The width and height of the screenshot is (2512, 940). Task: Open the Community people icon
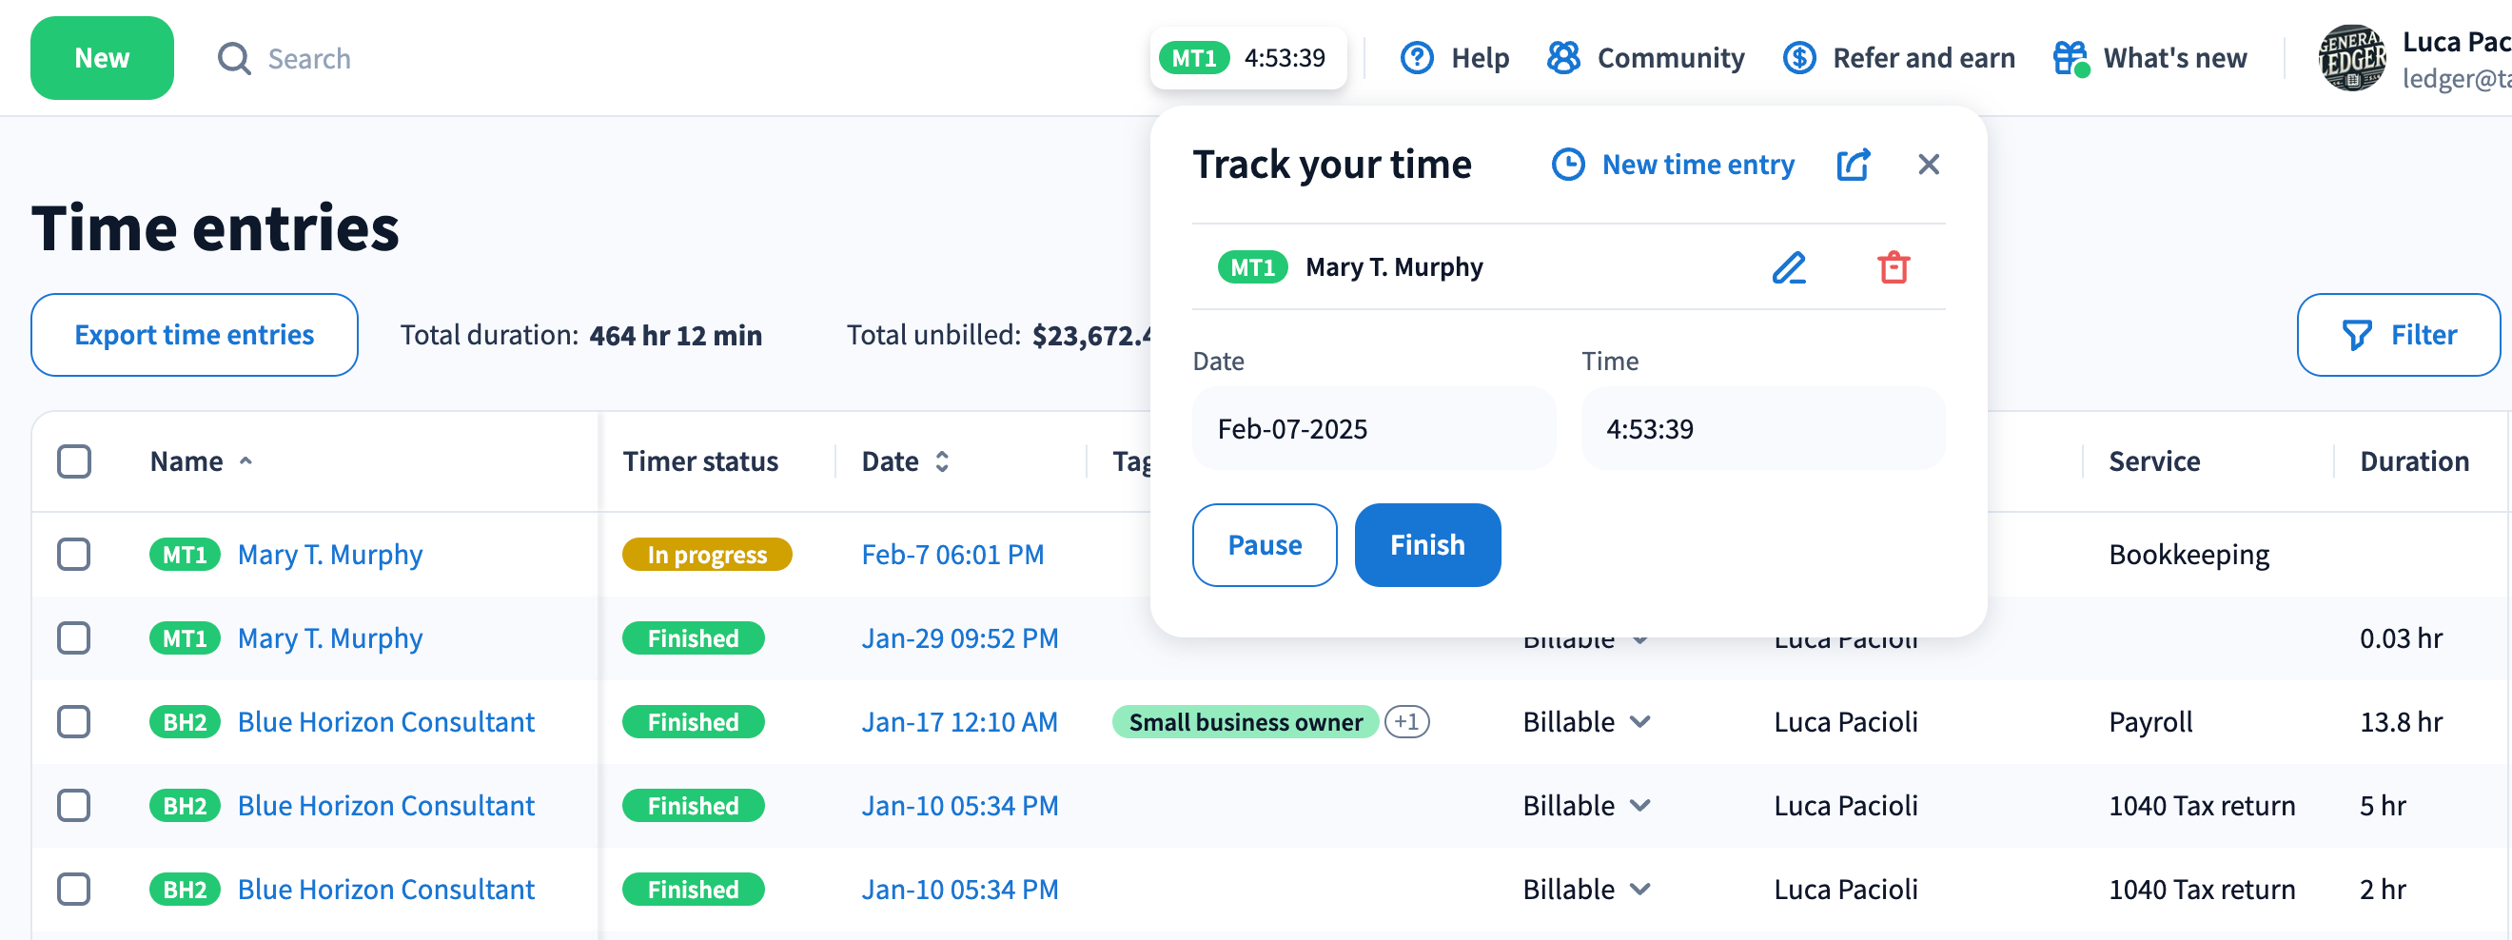pos(1563,58)
